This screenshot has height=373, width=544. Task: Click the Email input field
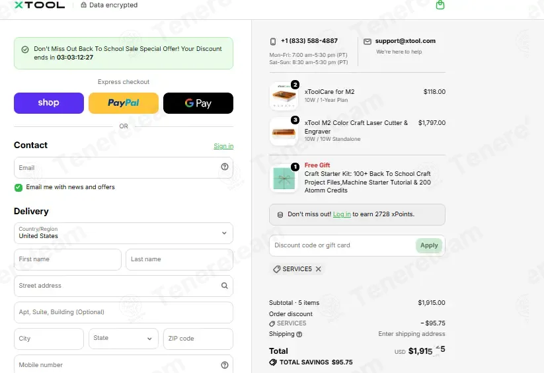pyautogui.click(x=124, y=167)
